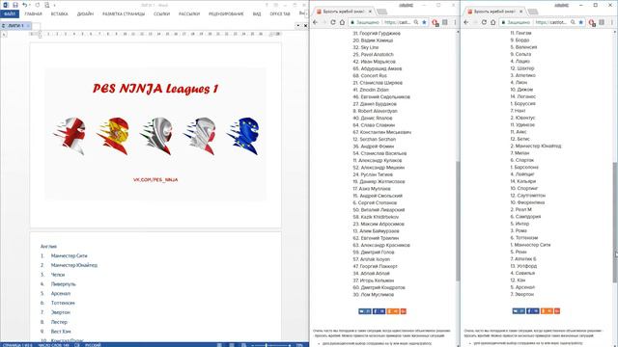The image size is (618, 347).
Task: Open the OFFICE TAB ribbon tab
Action: (x=280, y=13)
